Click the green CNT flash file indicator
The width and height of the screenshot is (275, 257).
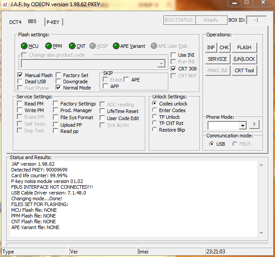72,46
